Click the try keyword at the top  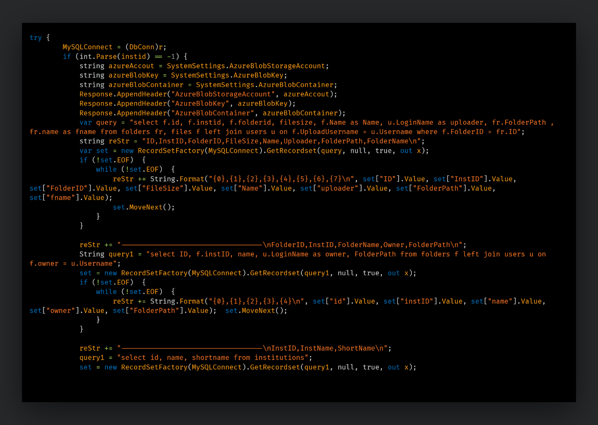[x=36, y=37]
